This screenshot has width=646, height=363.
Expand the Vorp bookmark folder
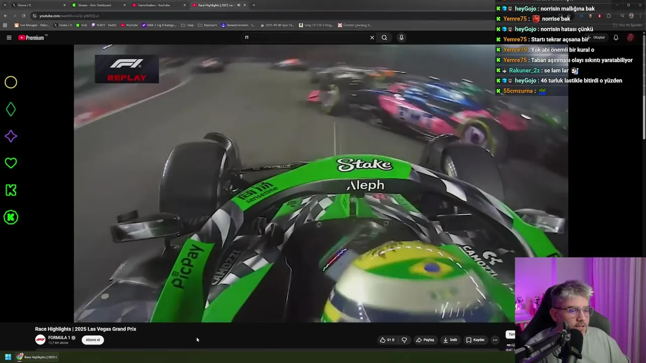tap(187, 25)
